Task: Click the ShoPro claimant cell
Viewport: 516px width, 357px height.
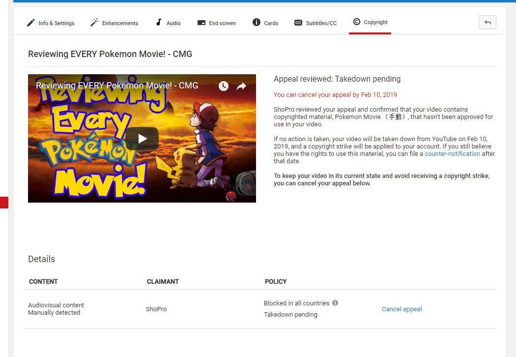Action: pyautogui.click(x=156, y=309)
